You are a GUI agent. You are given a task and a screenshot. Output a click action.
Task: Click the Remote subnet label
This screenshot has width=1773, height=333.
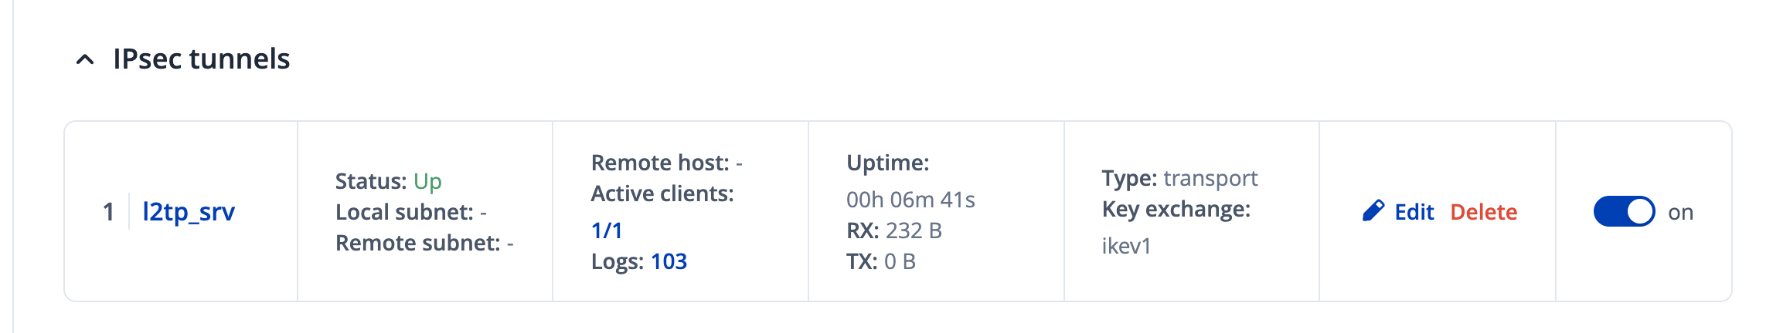[417, 243]
